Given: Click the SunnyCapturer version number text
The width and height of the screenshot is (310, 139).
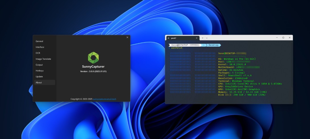Looking at the screenshot, I should (93, 71).
